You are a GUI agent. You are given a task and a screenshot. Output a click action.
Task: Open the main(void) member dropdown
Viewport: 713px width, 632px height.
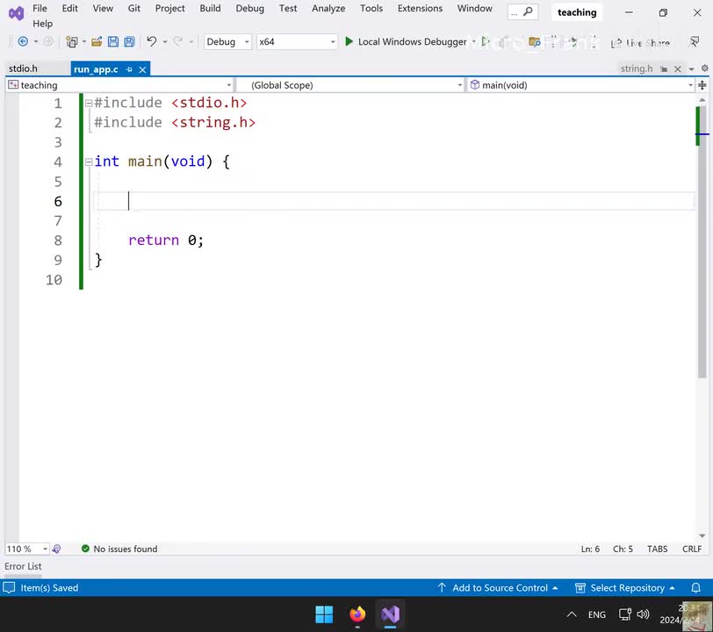(x=581, y=85)
